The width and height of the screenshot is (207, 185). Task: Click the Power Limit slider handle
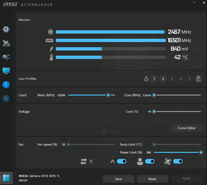coord(201,152)
